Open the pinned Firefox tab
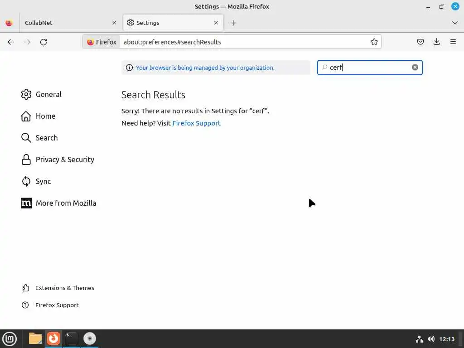This screenshot has height=348, width=464. click(x=9, y=23)
